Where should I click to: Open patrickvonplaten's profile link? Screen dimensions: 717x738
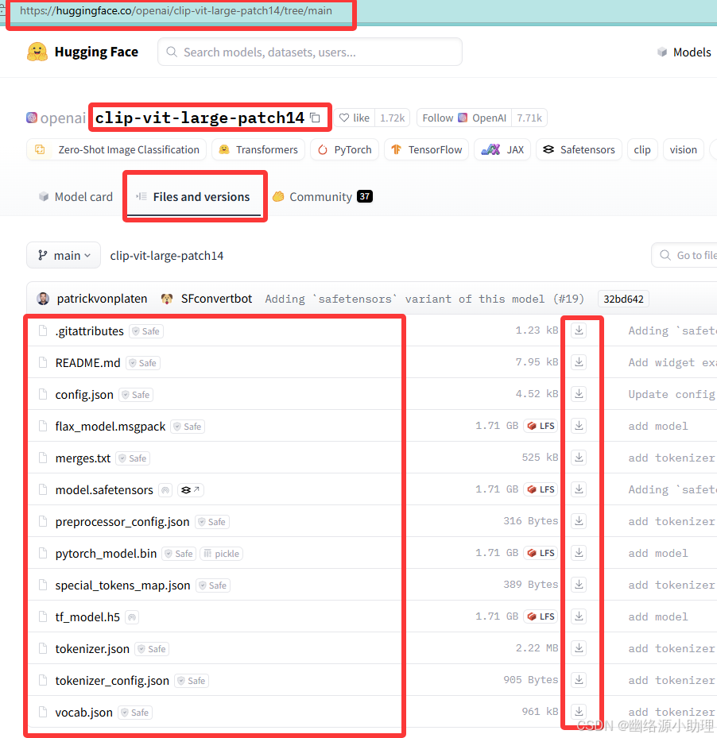pos(102,299)
